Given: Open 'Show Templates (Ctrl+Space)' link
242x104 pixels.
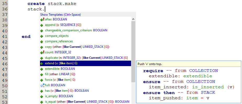Looking at the screenshot, I should (60, 15).
